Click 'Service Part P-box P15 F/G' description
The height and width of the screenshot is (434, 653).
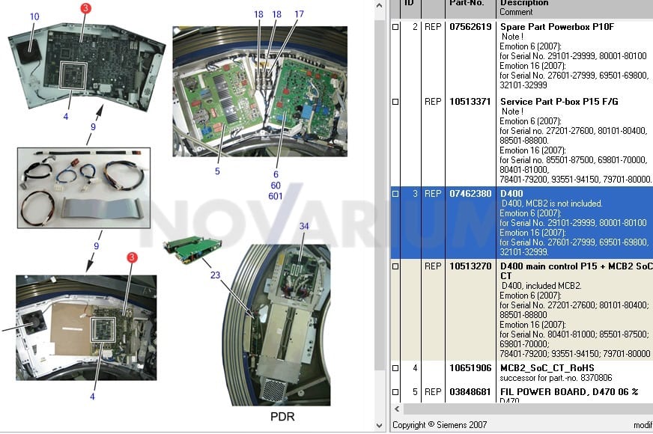[x=559, y=102]
